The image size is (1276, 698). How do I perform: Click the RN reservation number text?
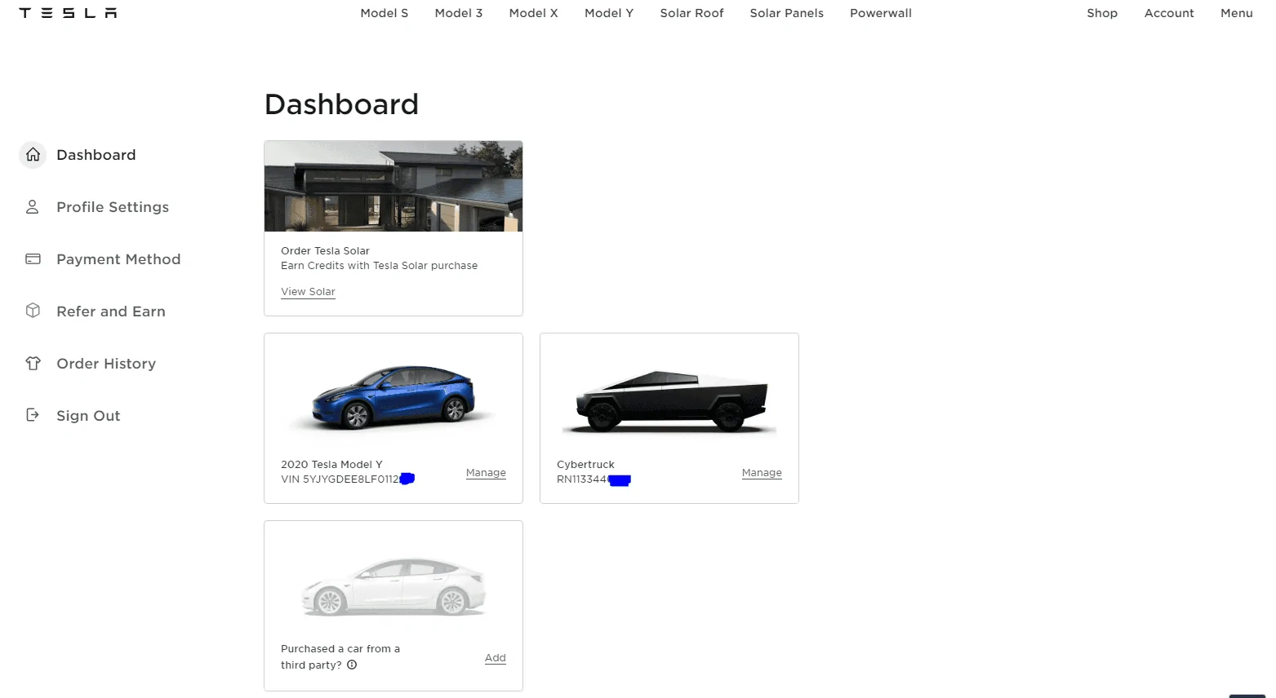(594, 479)
